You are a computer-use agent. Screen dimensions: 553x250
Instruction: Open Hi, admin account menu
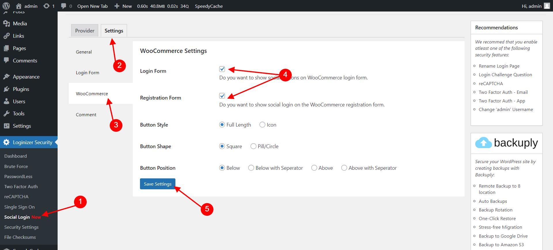point(536,6)
